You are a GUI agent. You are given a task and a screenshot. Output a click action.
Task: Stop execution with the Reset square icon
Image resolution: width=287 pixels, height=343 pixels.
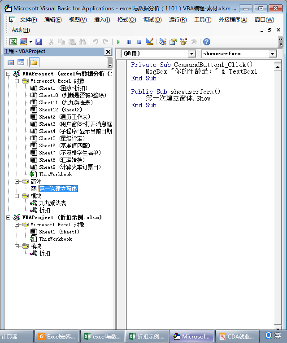point(139,42)
